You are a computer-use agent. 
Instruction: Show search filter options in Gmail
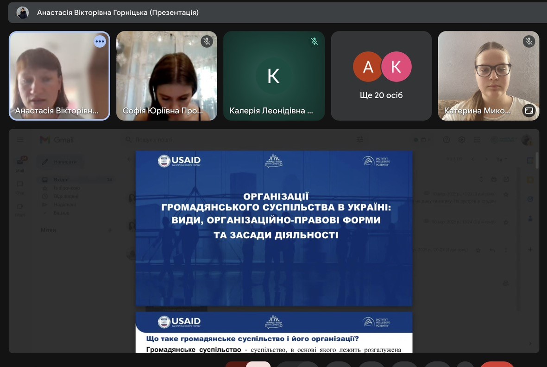tap(360, 139)
